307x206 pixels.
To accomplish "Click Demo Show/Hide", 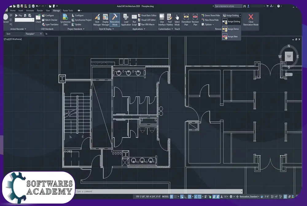I will click(211, 15).
